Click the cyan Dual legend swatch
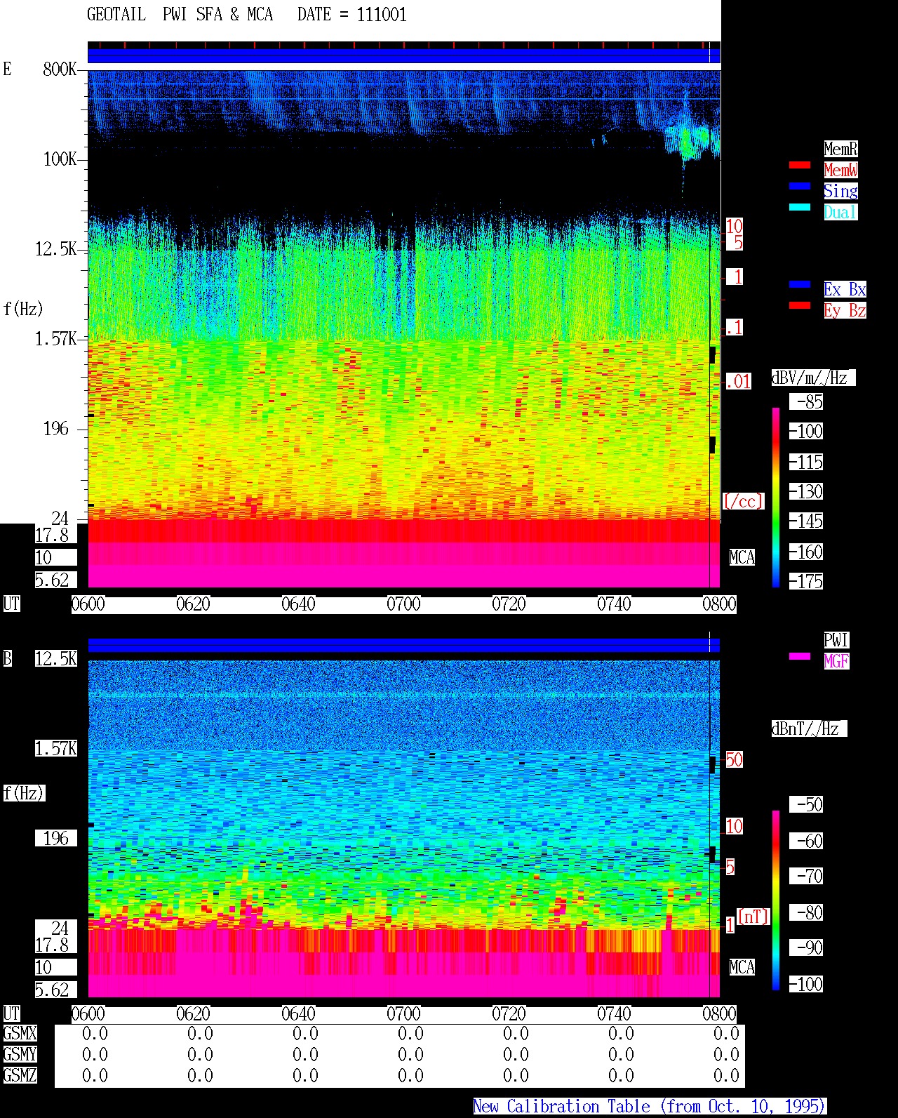 click(x=799, y=208)
